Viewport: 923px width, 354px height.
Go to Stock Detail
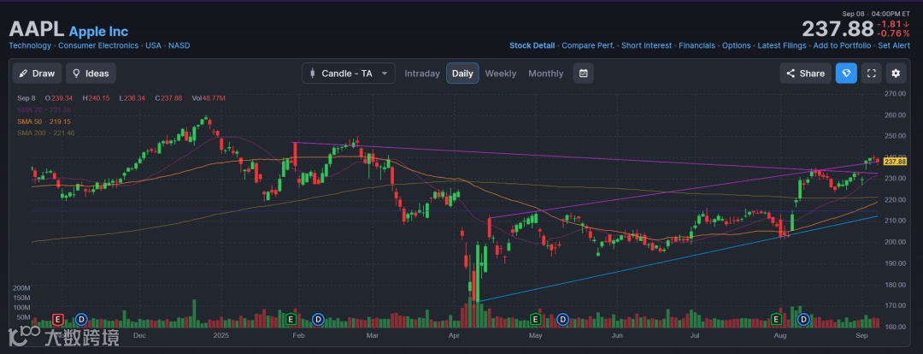pos(532,45)
